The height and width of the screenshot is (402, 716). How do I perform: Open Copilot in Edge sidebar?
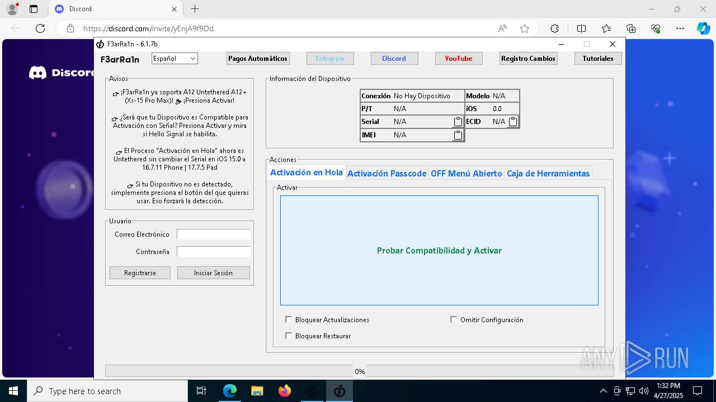pyautogui.click(x=703, y=28)
